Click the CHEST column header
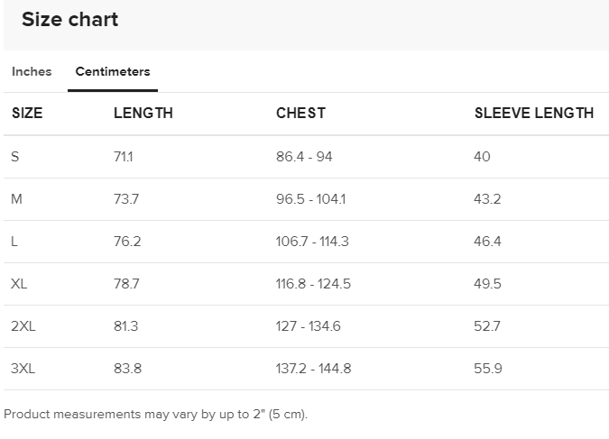The image size is (609, 439). [300, 114]
